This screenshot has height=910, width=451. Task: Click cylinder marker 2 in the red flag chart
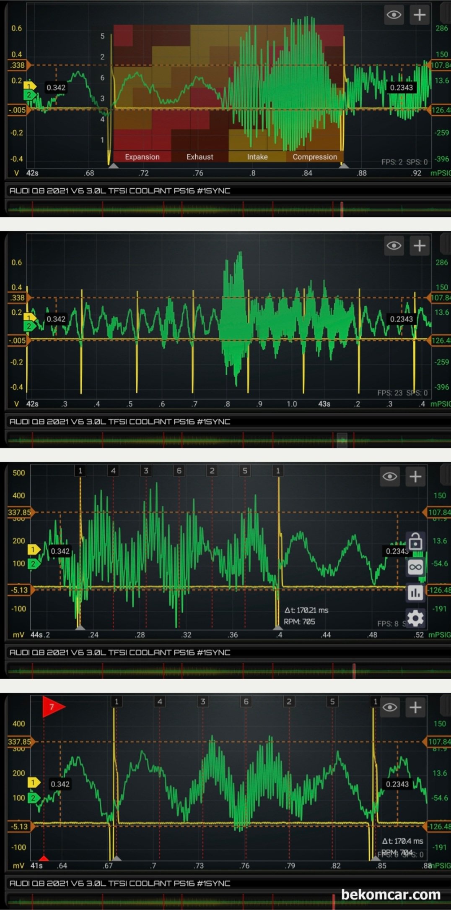(x=289, y=701)
